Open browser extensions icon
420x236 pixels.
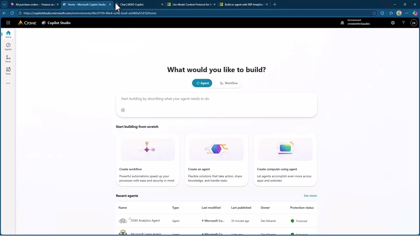tap(382, 13)
